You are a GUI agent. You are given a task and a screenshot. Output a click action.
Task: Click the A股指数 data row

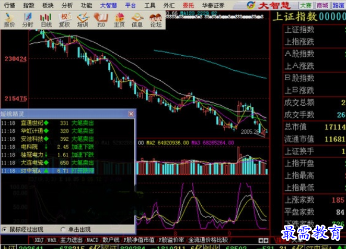(315, 54)
